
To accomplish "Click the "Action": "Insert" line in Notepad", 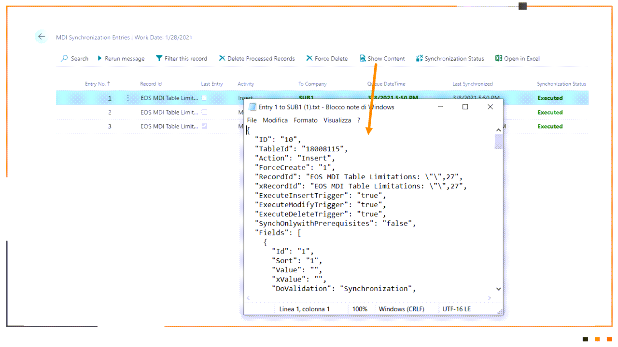I will 295,158.
